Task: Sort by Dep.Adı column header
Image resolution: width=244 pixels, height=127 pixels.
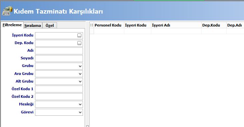Action: point(235,25)
